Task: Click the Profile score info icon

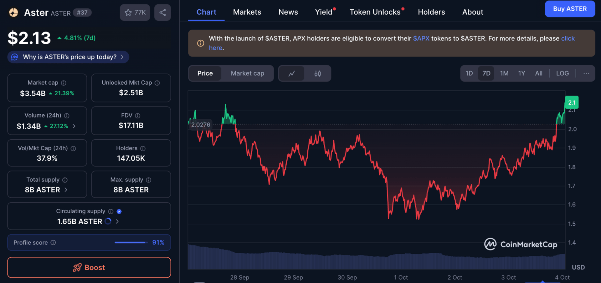Action: click(x=53, y=242)
